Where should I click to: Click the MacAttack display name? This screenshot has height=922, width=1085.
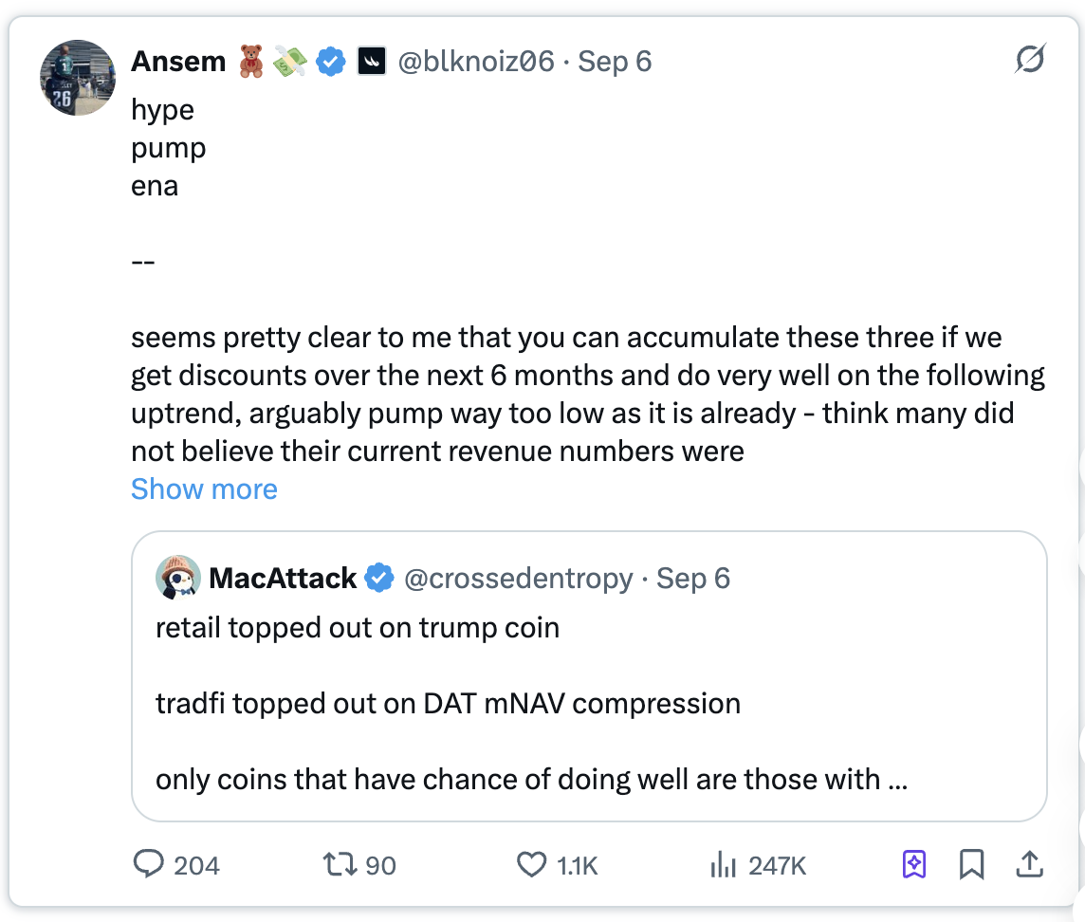click(x=283, y=578)
